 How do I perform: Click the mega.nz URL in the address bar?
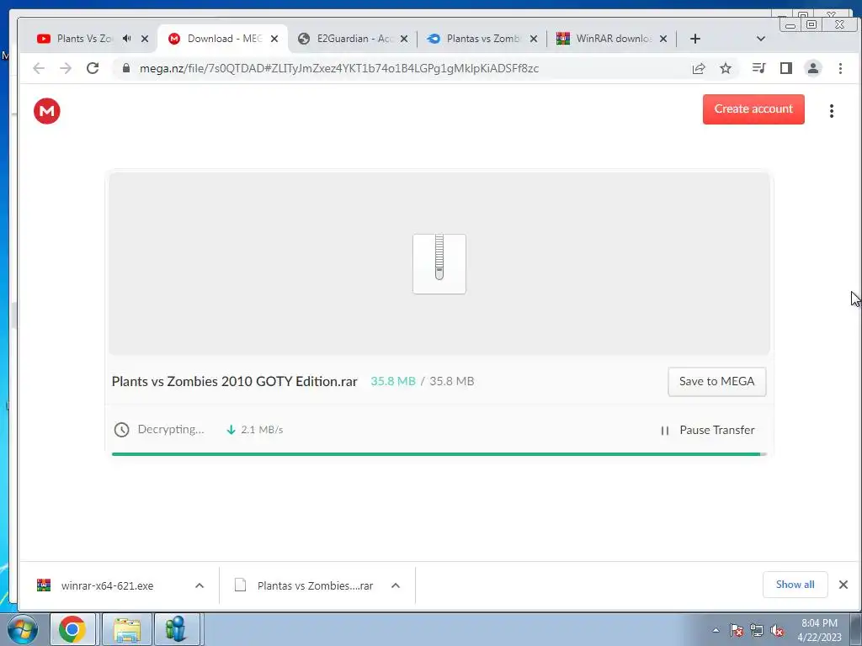338,68
